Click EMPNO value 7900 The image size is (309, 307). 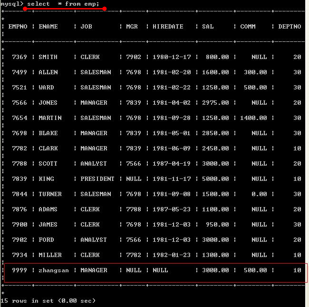pos(19,225)
